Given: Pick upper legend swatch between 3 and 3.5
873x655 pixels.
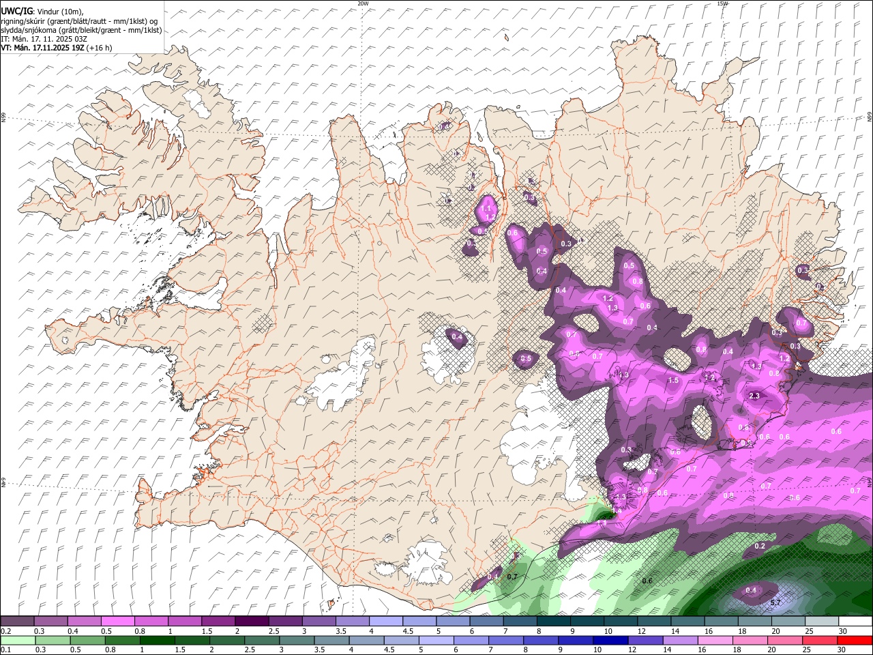Looking at the screenshot, I should (319, 621).
